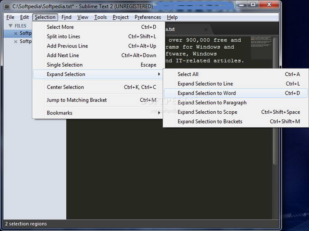Close the Sublime Text window

[269, 4]
